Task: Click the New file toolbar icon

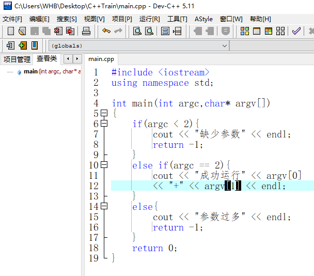Action: (x=11, y=31)
